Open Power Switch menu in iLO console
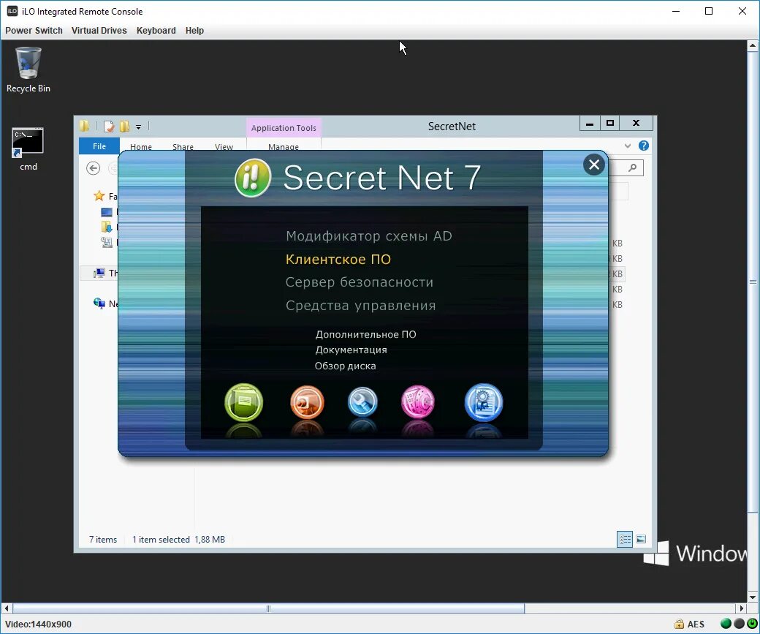The image size is (760, 634). click(x=34, y=31)
